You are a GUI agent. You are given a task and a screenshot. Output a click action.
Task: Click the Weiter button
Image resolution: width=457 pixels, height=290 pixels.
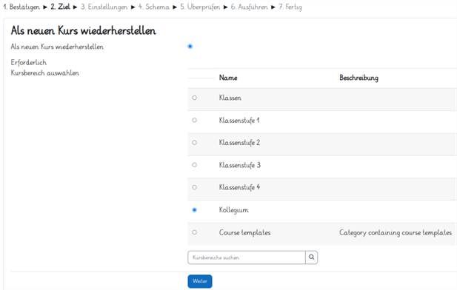pos(200,281)
